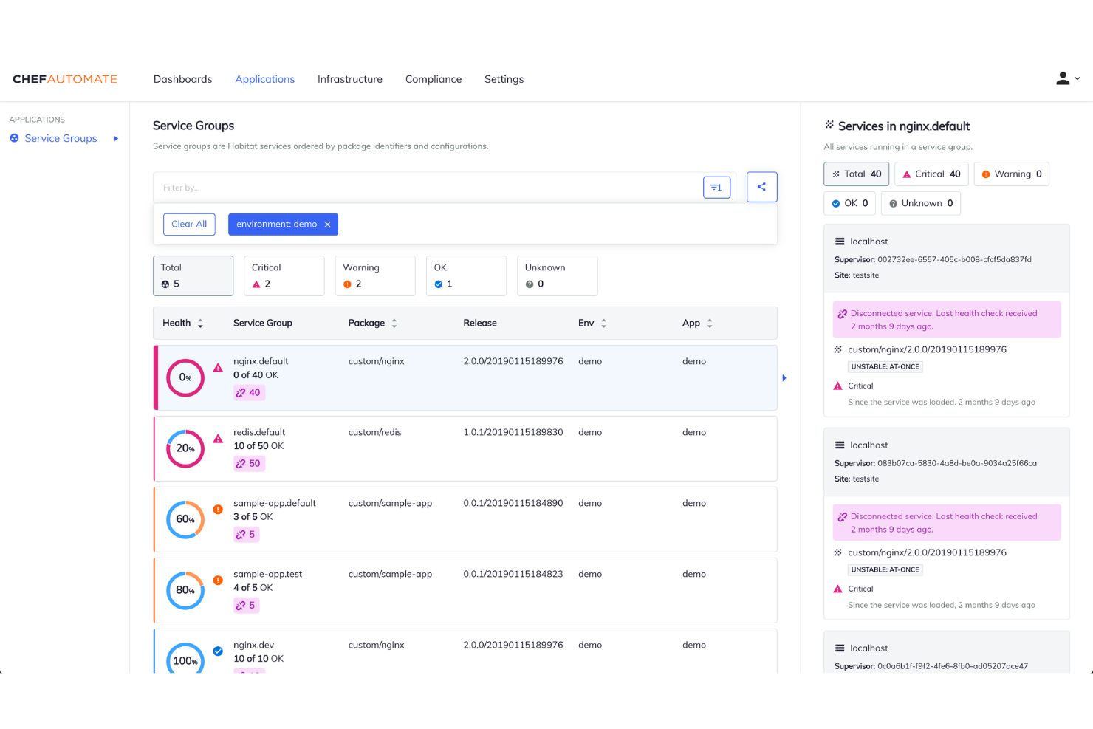Click the Clear All button
The image size is (1093, 729).
[x=189, y=224]
